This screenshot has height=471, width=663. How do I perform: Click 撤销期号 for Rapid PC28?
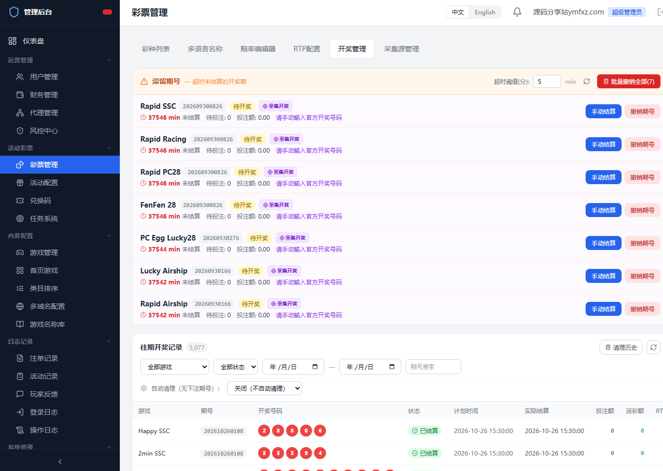tap(643, 177)
